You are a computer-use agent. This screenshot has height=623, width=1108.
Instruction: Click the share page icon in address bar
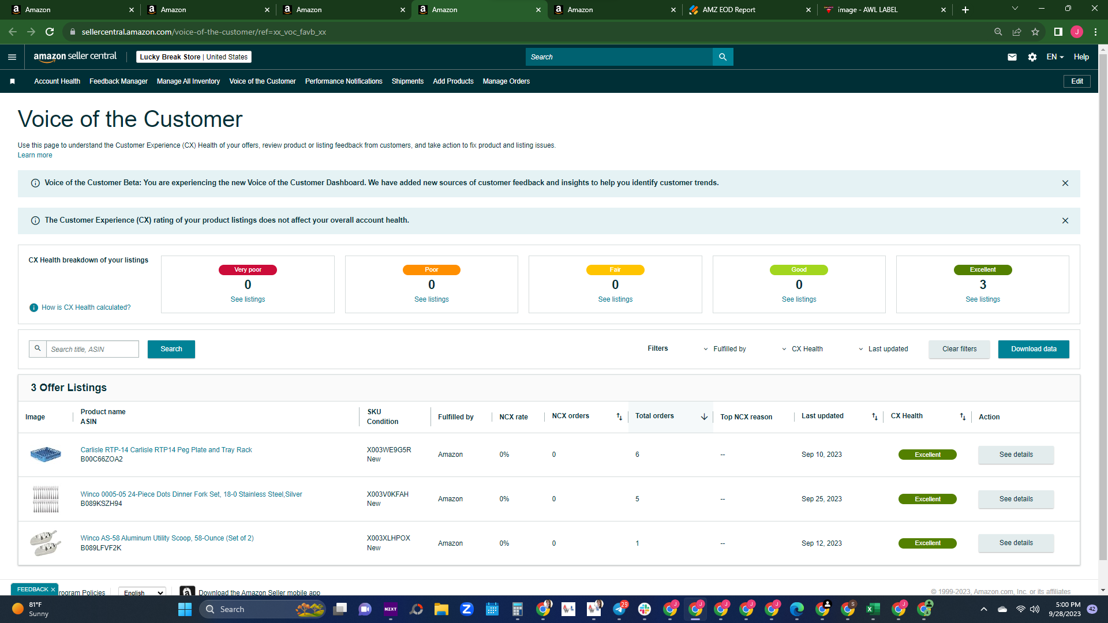tap(1017, 32)
